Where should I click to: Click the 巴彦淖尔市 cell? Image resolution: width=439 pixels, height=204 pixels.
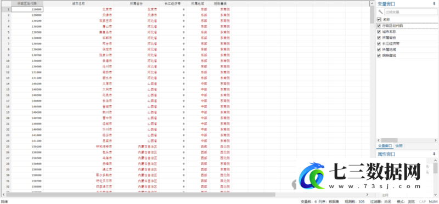[x=78, y=186]
